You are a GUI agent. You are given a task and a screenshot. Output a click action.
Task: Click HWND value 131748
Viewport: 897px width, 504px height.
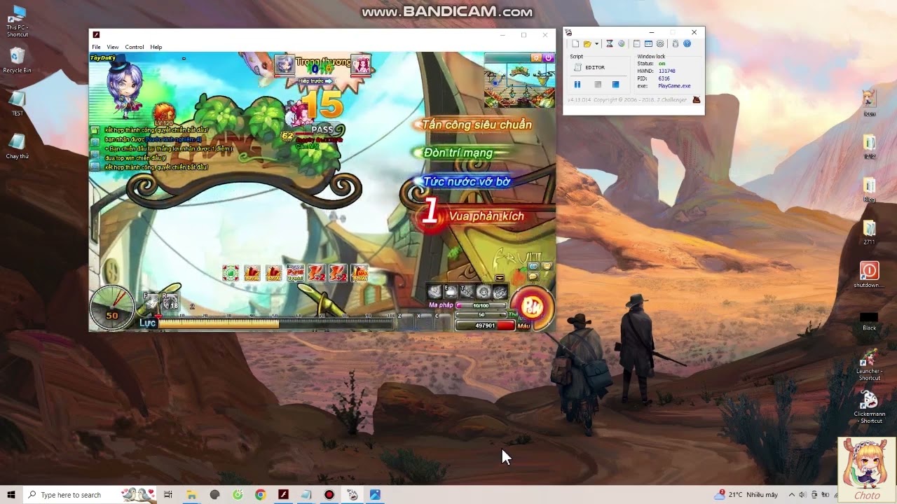pos(666,71)
